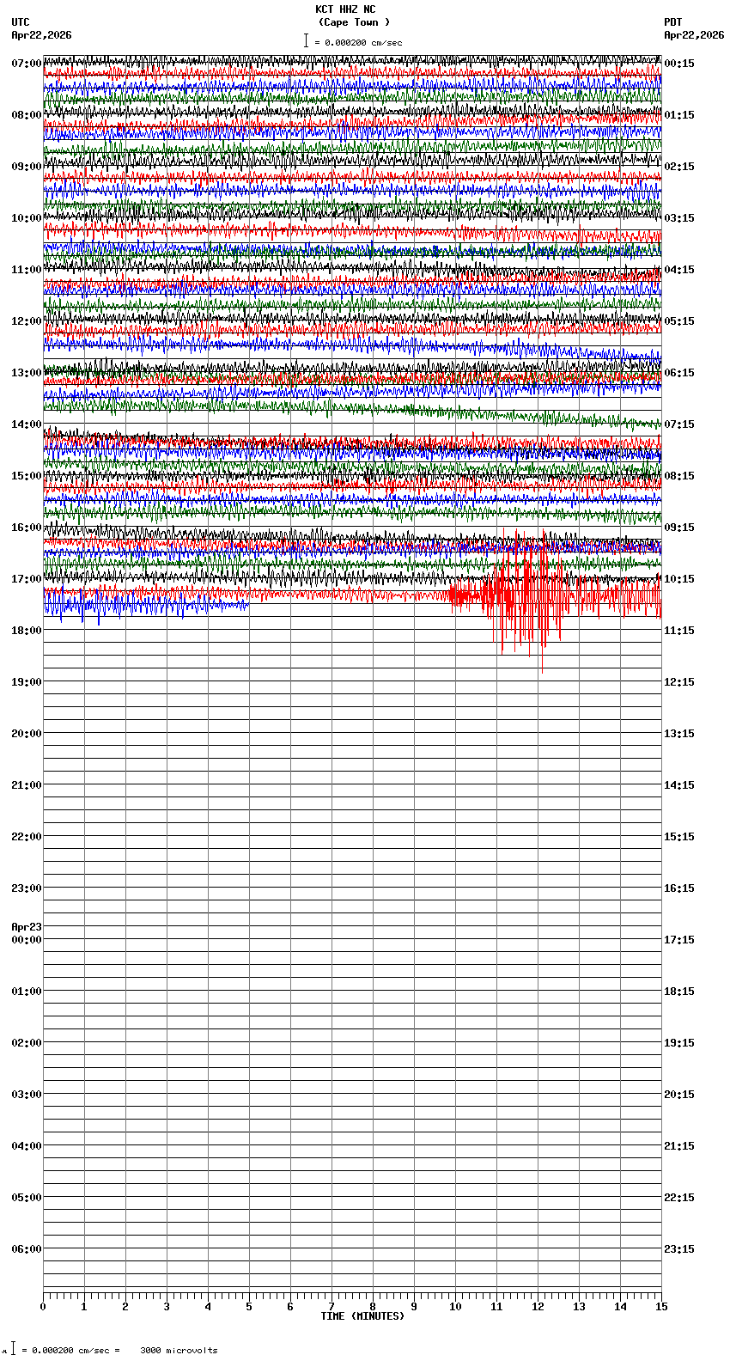Select the '05:00' UTC hour label
Image resolution: width=730 pixels, height=1361 pixels.
point(27,1198)
